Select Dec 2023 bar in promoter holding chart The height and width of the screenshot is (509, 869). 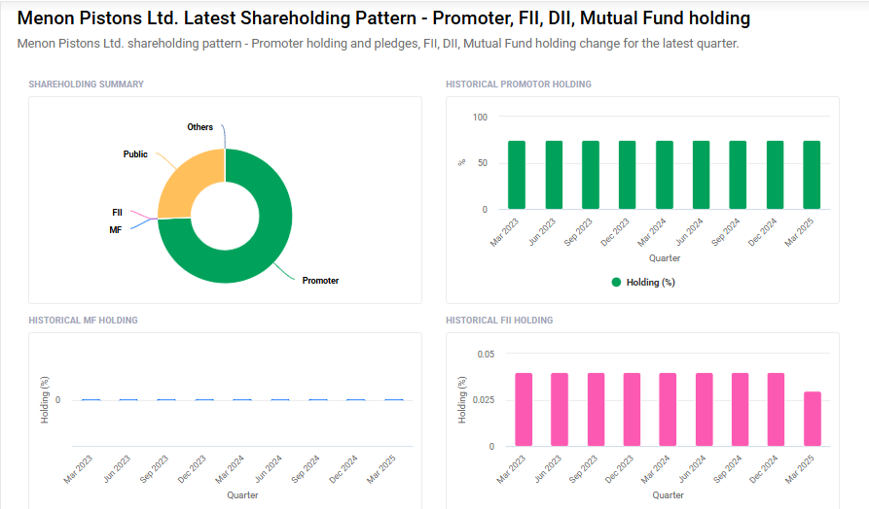pos(628,175)
